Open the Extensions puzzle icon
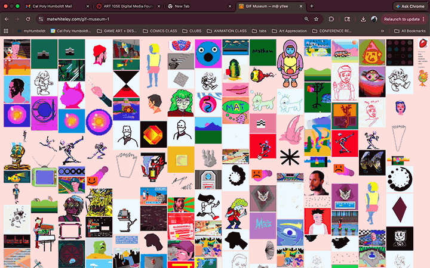 coord(331,19)
